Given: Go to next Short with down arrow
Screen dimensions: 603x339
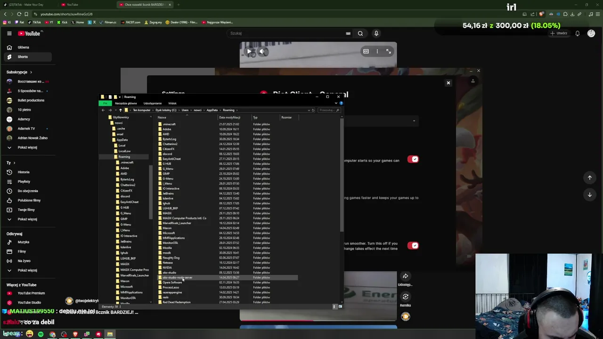Looking at the screenshot, I should click(589, 195).
